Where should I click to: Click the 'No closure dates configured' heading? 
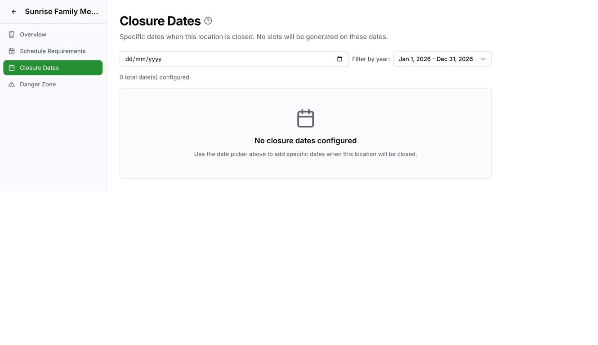pyautogui.click(x=305, y=141)
